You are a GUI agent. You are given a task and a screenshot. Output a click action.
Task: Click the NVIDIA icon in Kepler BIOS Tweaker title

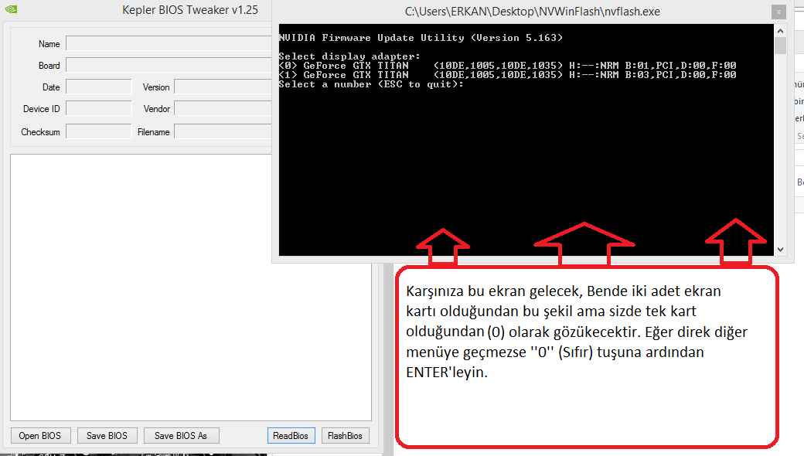click(12, 9)
